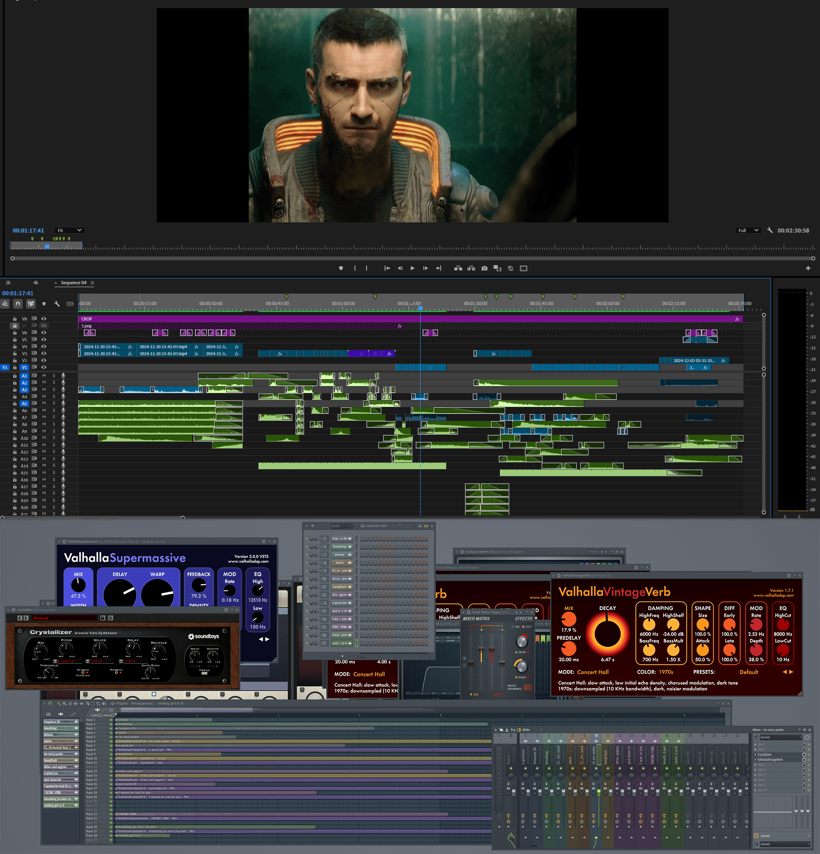
Task: Adjust the ValhallaVintageVerb DECAY knob
Action: pos(607,634)
